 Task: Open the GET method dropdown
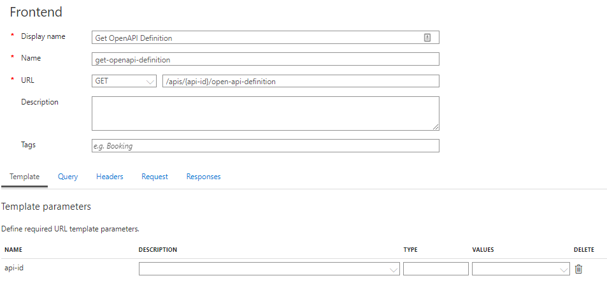tap(124, 81)
